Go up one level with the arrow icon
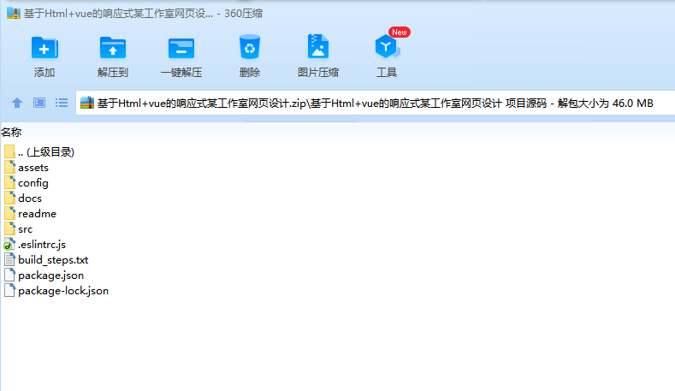675x391 pixels. click(x=17, y=103)
